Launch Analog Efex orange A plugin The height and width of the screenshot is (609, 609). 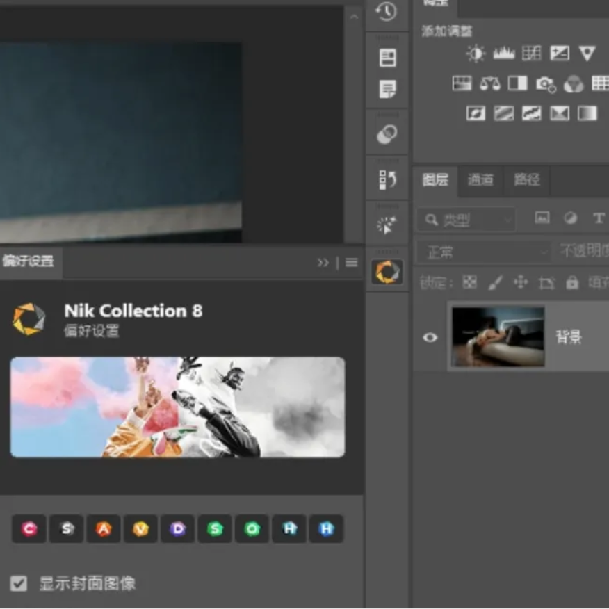point(104,528)
